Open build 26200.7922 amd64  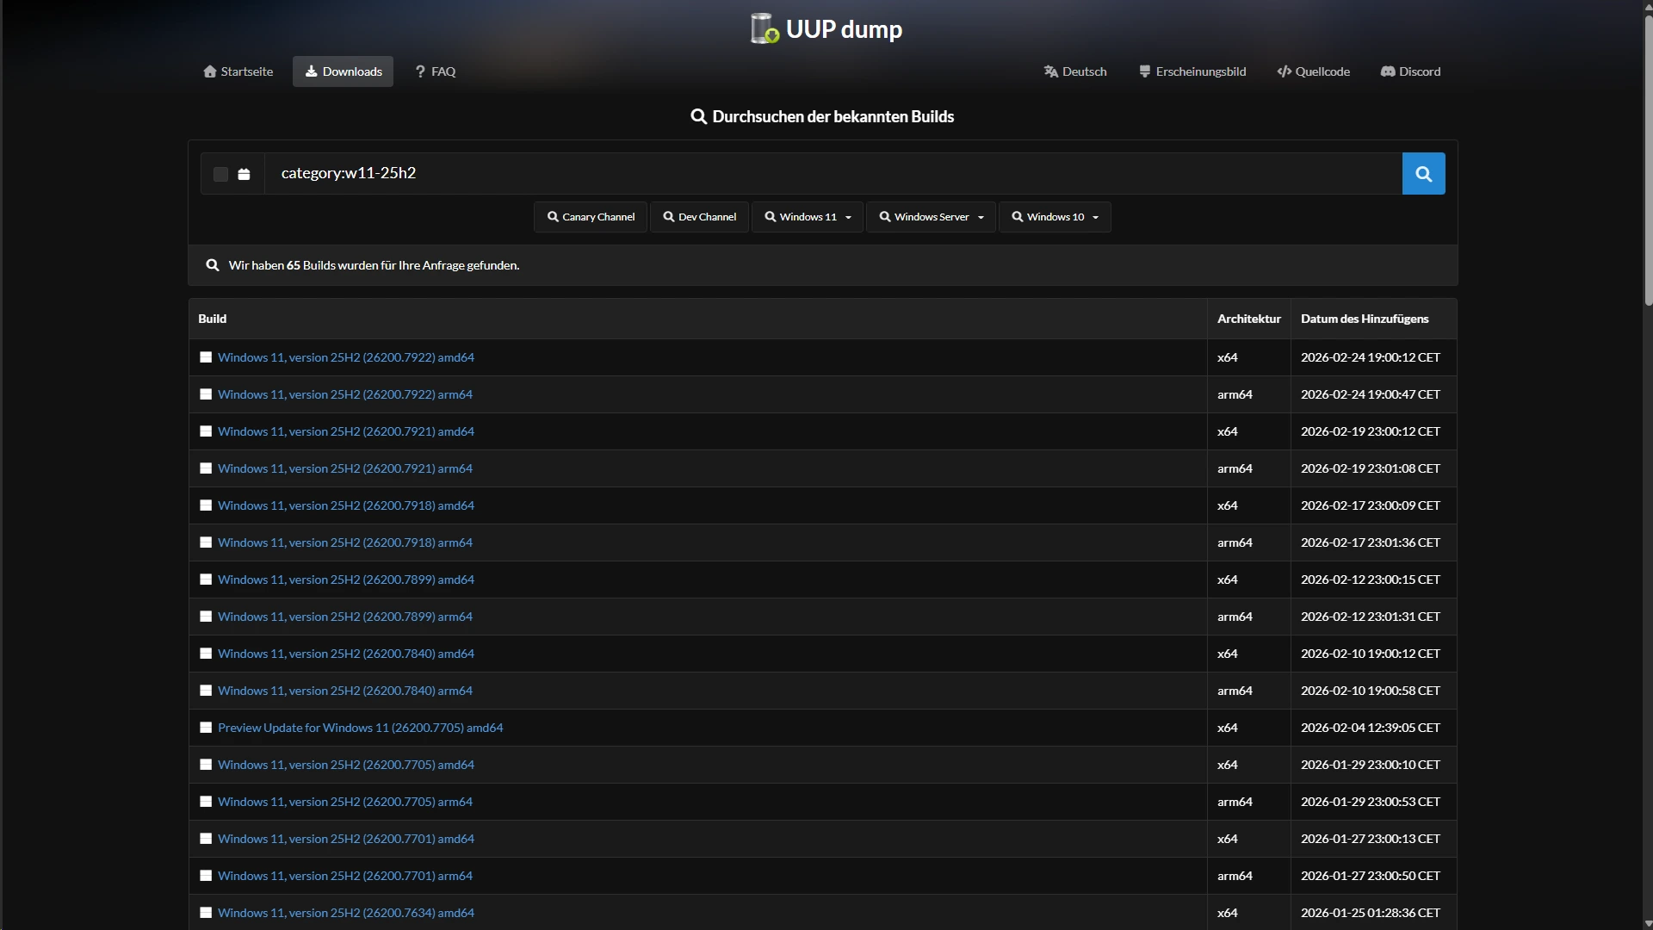[x=345, y=357]
